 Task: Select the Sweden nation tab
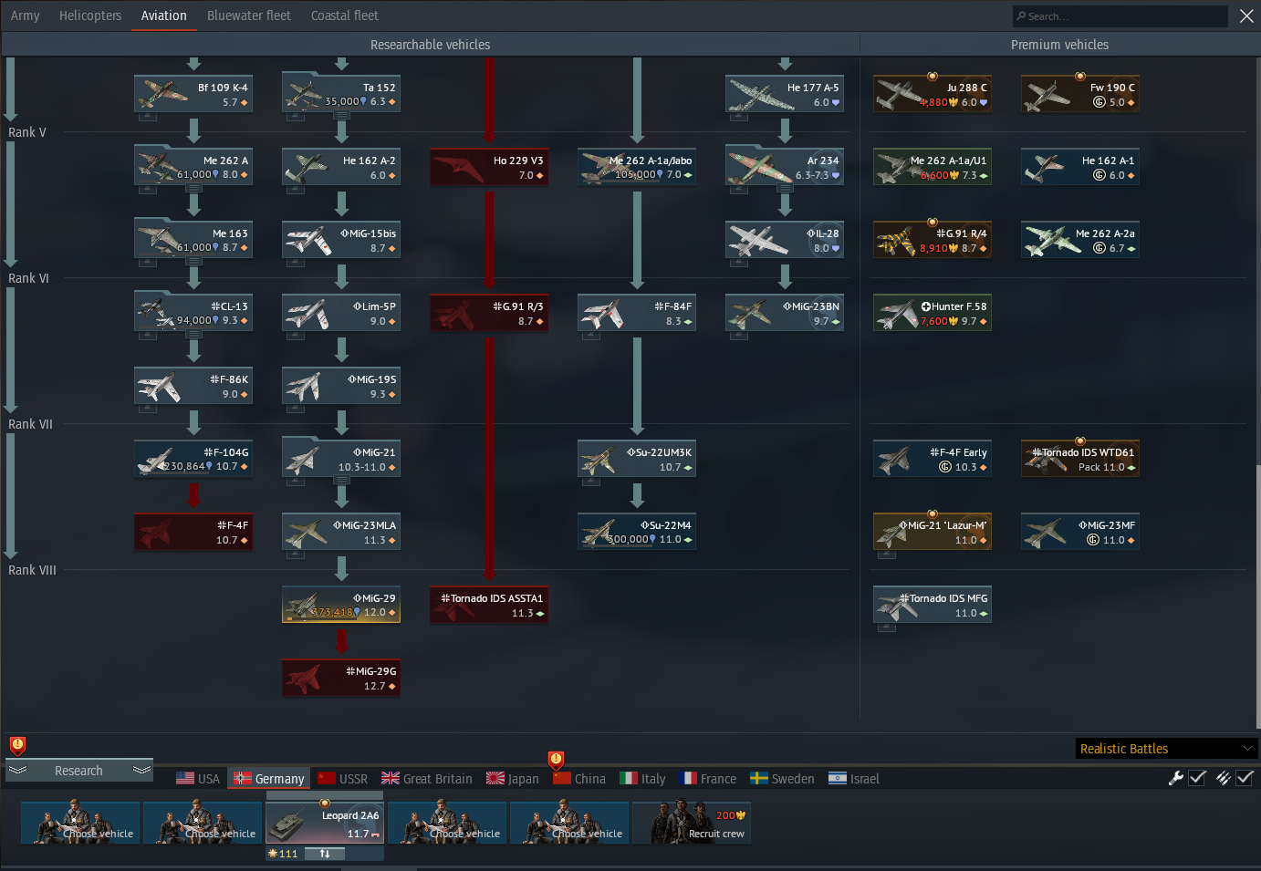pos(782,779)
